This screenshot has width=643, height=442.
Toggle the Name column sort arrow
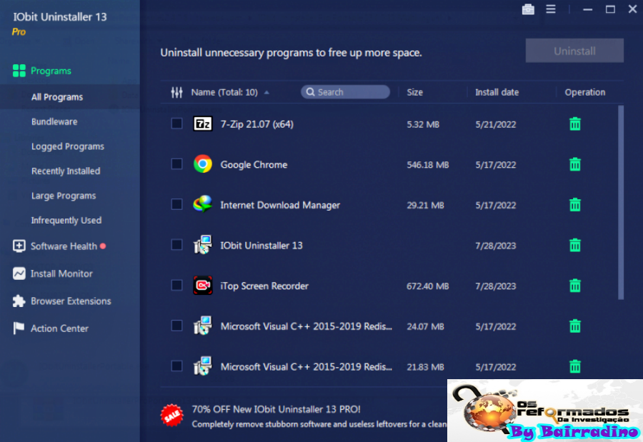(266, 93)
